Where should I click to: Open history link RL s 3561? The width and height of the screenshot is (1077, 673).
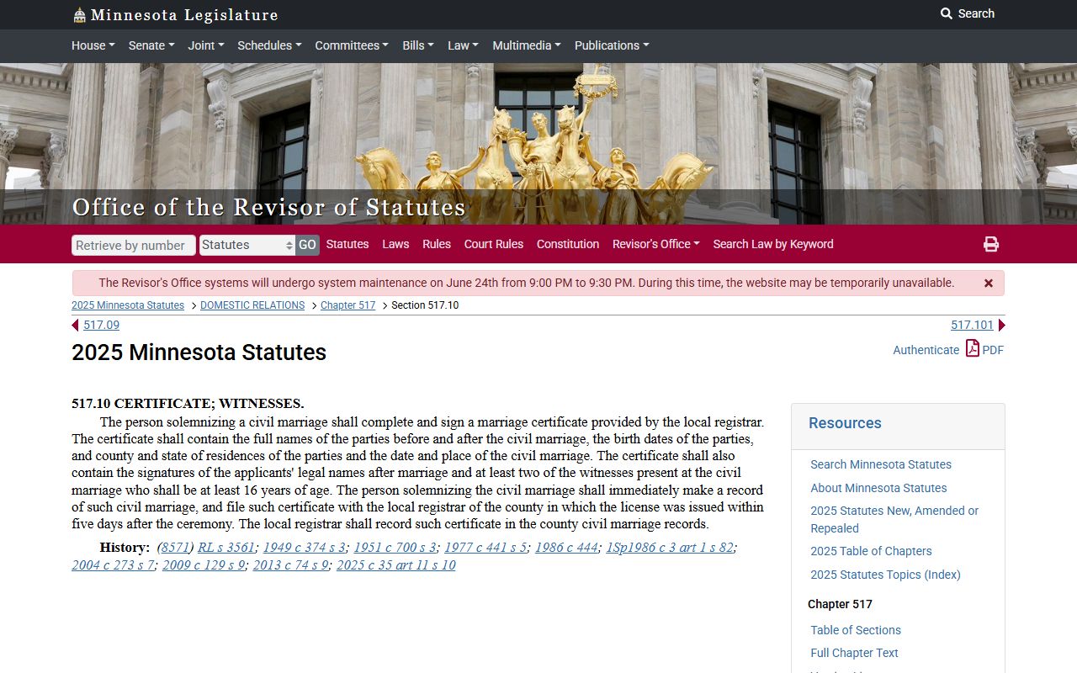click(x=226, y=548)
